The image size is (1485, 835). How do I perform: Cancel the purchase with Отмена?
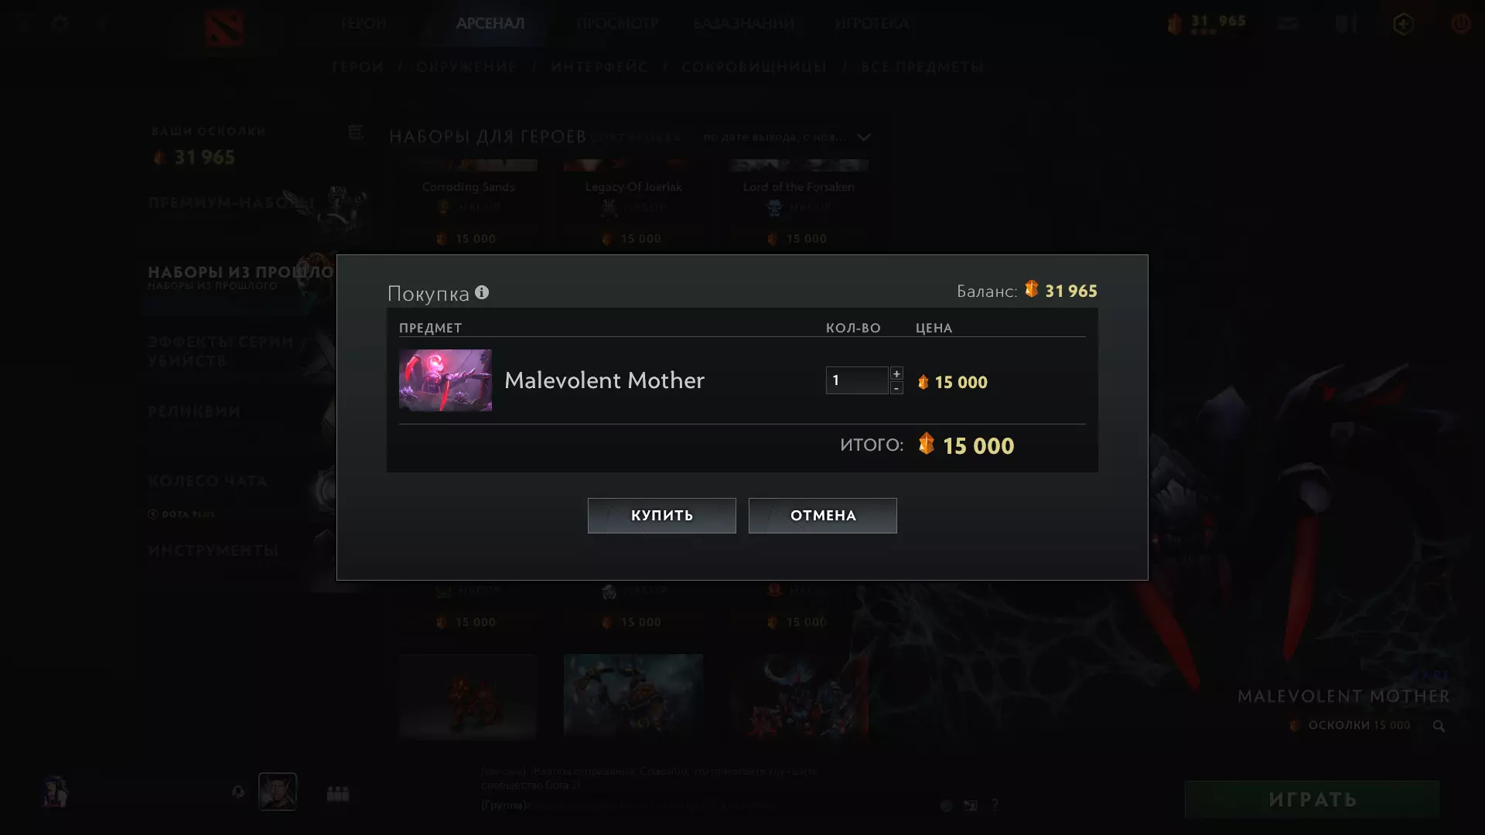click(823, 516)
